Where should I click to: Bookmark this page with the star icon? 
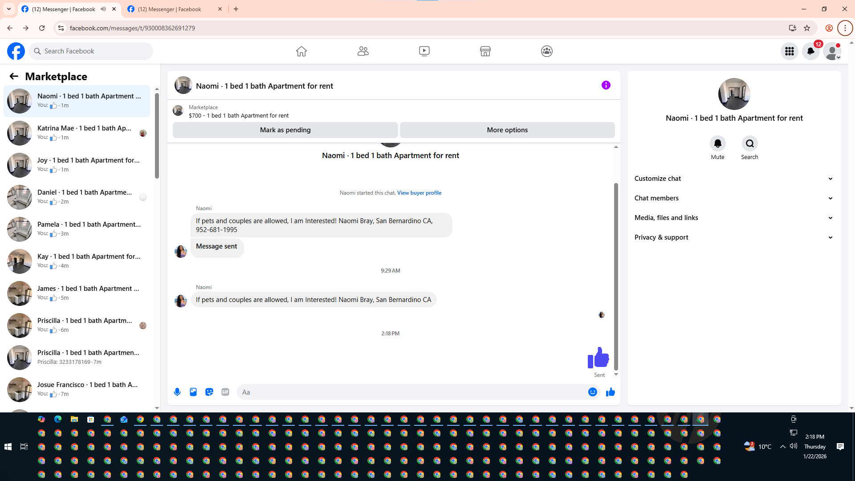(807, 28)
